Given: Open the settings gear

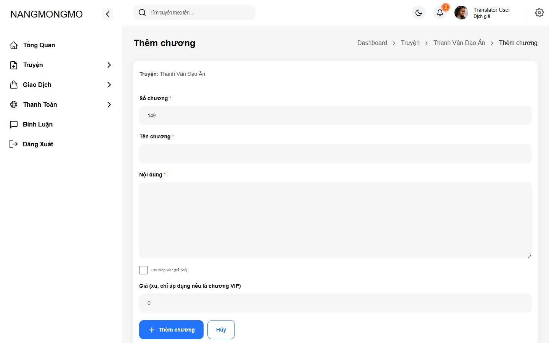Looking at the screenshot, I should point(539,13).
